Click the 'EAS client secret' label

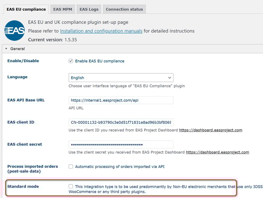click(x=24, y=144)
